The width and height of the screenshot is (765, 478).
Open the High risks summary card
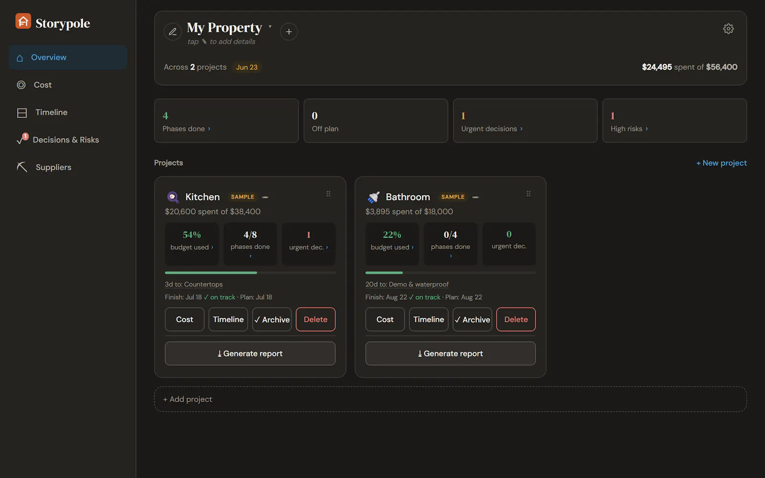click(x=675, y=120)
